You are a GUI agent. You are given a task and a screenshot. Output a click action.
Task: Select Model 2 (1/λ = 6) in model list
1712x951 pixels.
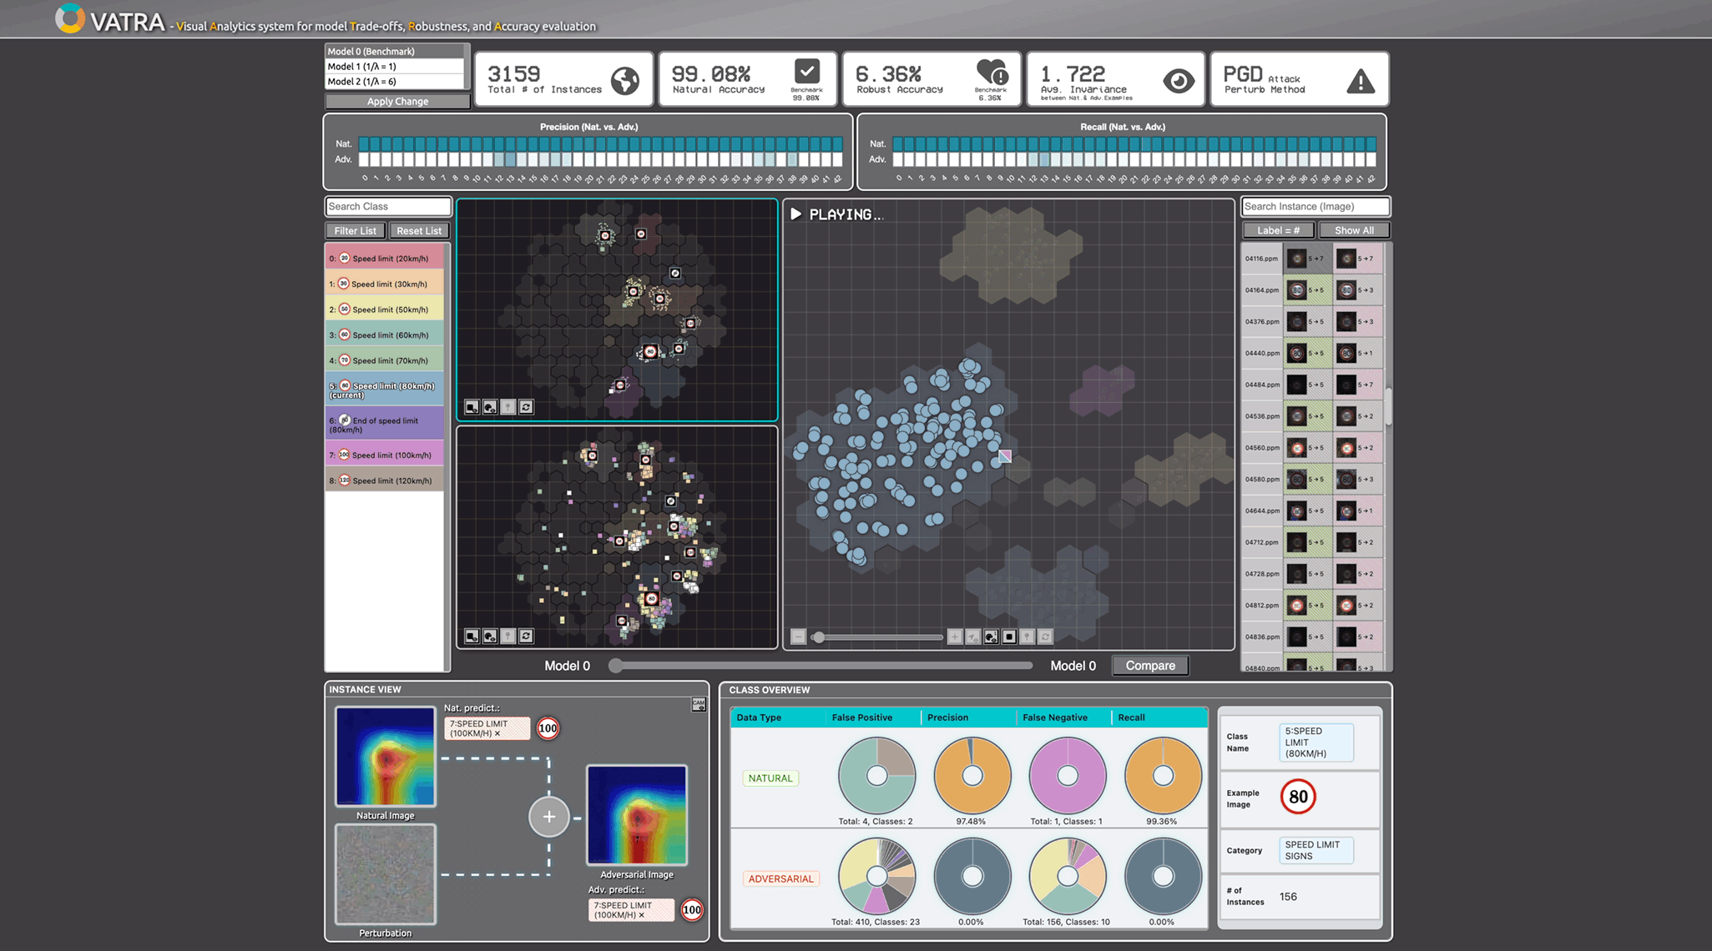[x=394, y=82]
